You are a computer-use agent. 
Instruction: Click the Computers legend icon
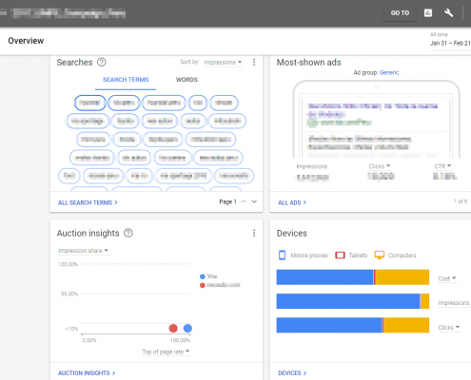(x=380, y=256)
